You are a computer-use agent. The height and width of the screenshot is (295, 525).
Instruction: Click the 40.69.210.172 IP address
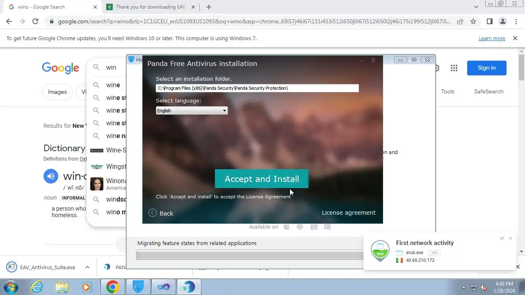420,260
